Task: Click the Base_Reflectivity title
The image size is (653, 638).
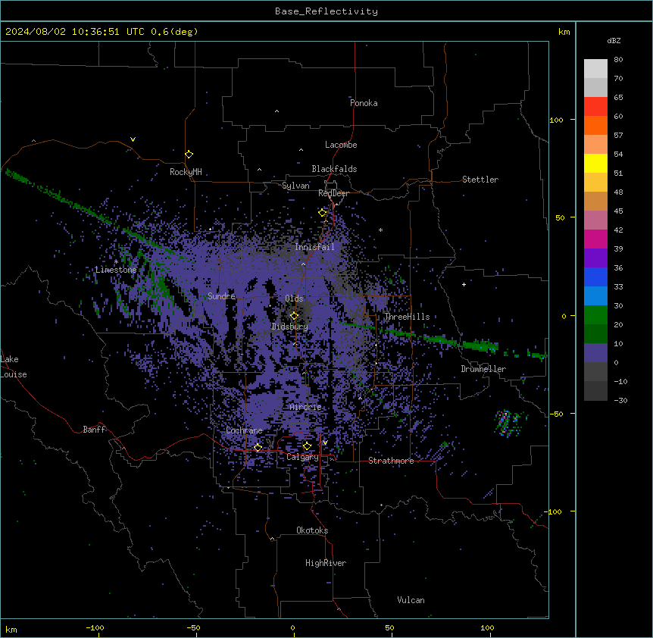Action: 326,11
